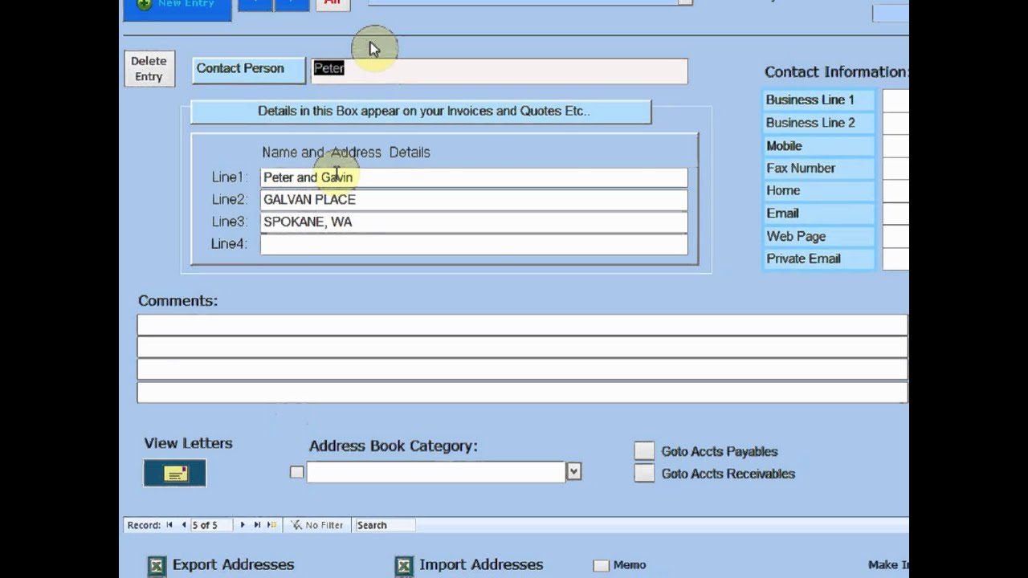The height and width of the screenshot is (578, 1028).
Task: Jump to the last record
Action: [257, 525]
